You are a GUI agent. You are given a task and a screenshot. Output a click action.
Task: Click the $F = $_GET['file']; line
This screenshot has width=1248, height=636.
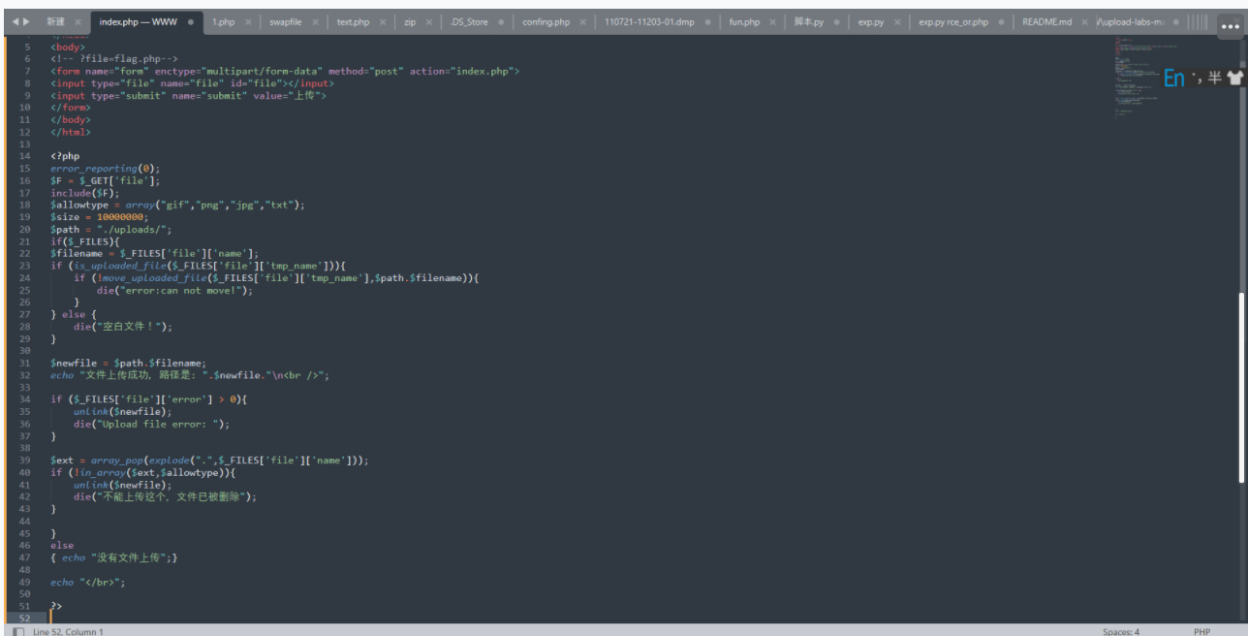106,180
